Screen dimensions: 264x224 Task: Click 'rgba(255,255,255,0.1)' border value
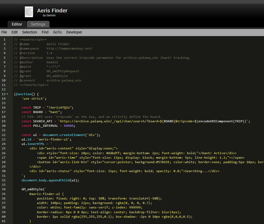pos(92,217)
